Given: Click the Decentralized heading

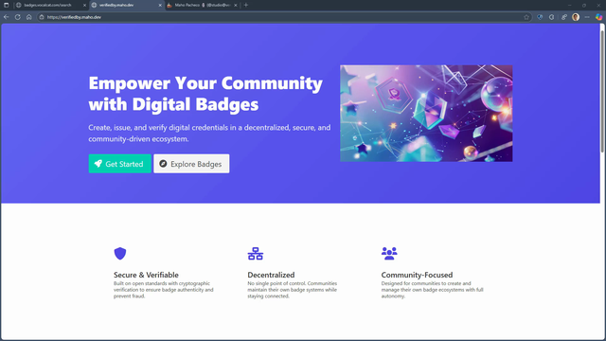Looking at the screenshot, I should pyautogui.click(x=271, y=275).
